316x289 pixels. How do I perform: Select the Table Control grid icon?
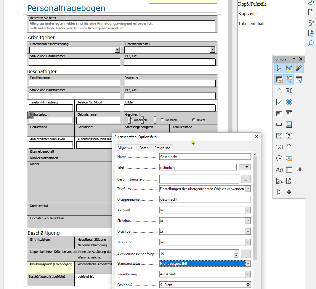289,170
